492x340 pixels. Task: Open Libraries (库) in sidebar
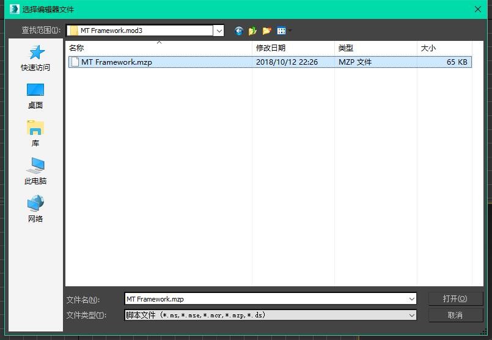35,134
